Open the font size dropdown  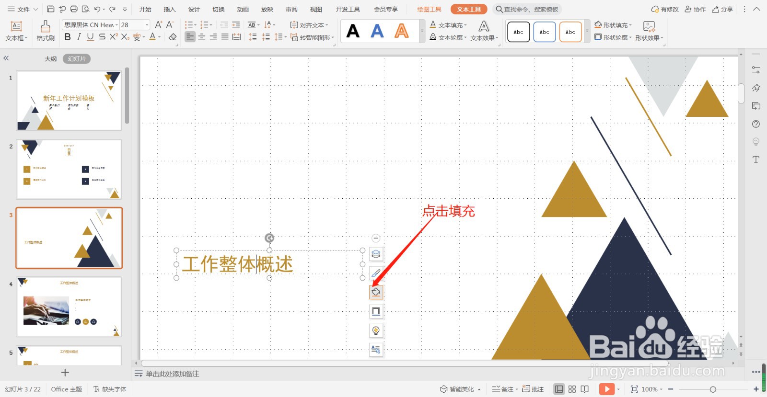click(147, 25)
